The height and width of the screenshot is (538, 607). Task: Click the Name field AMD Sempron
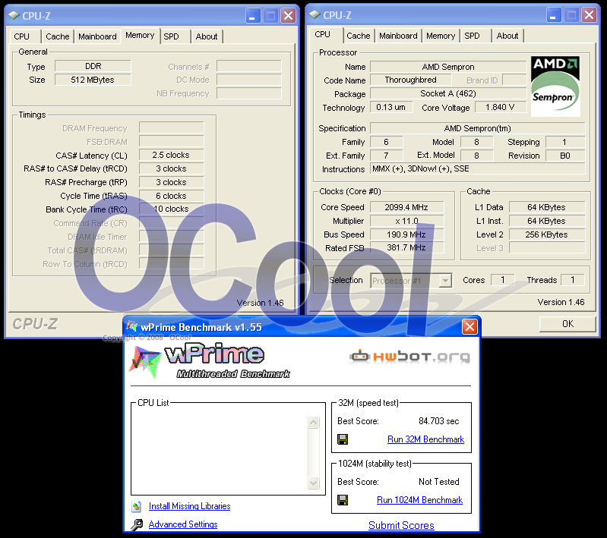click(448, 67)
